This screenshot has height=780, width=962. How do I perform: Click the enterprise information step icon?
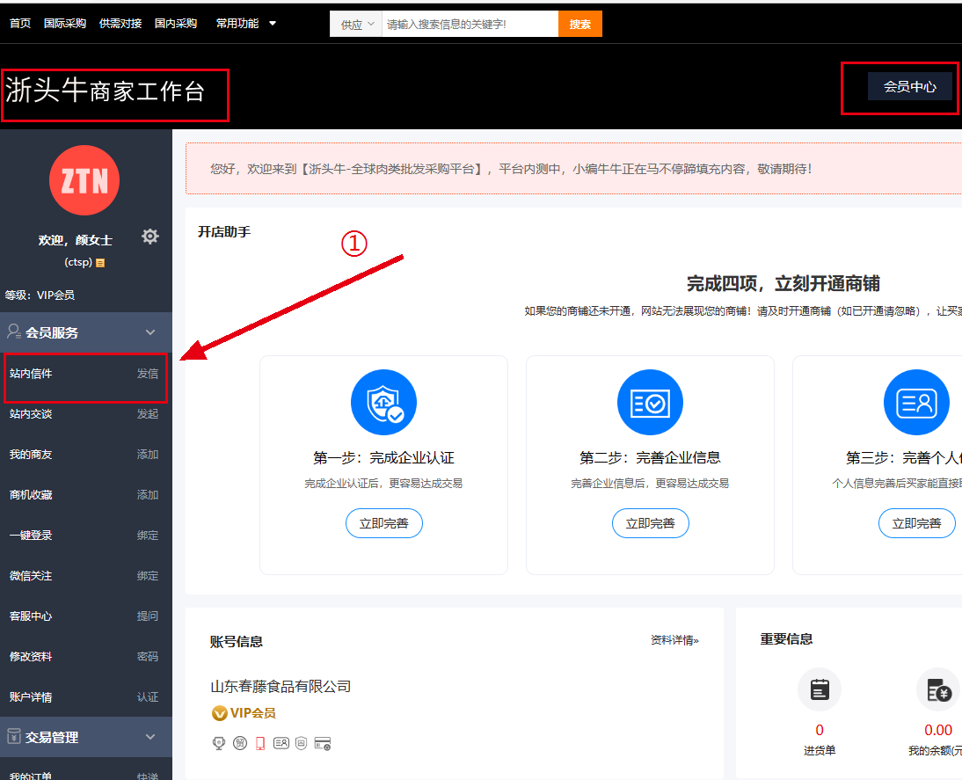[650, 403]
